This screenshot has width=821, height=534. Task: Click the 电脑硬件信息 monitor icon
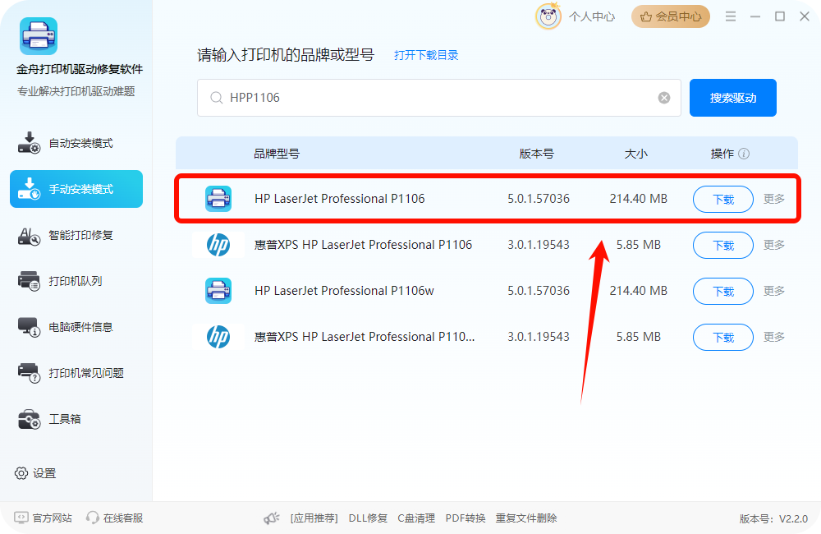[29, 327]
